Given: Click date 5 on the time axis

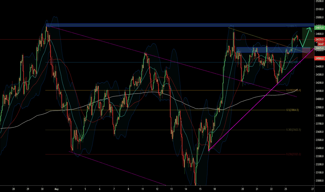Looking at the screenshot, I should [85, 189].
